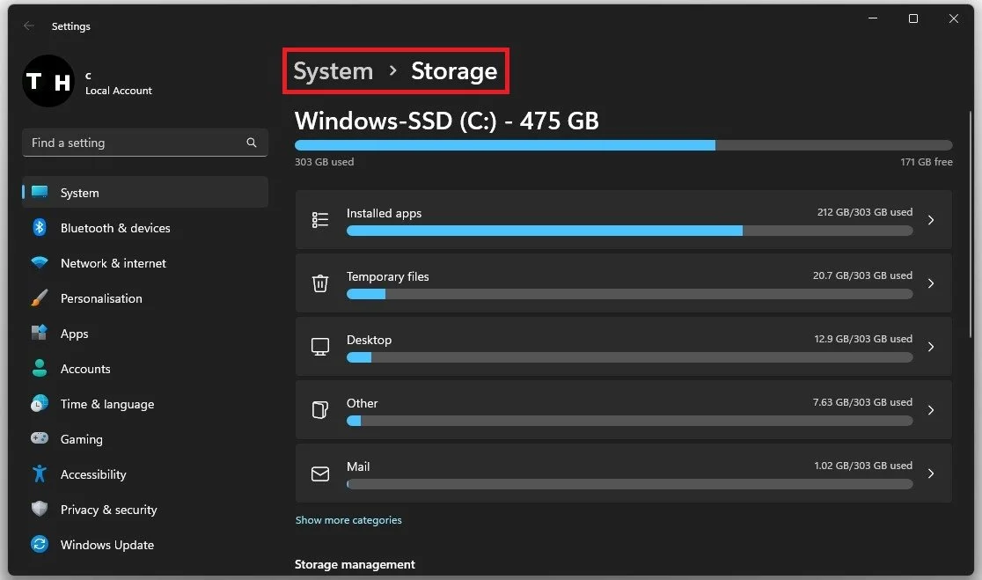
Task: Expand the Installed apps chevron
Action: 931,220
